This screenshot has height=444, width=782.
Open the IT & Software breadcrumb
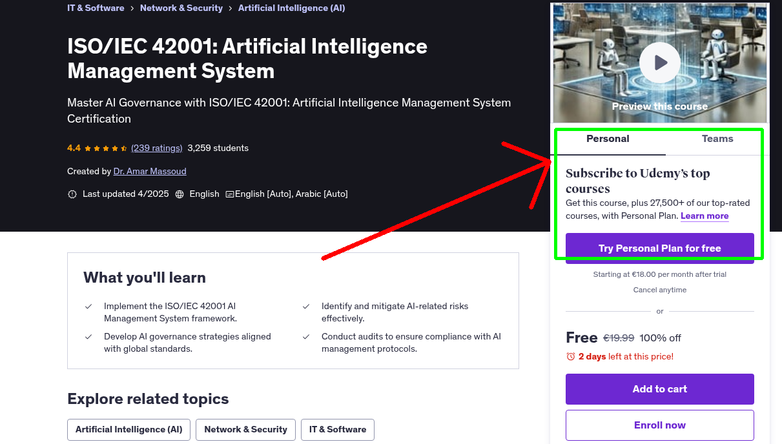pos(96,8)
